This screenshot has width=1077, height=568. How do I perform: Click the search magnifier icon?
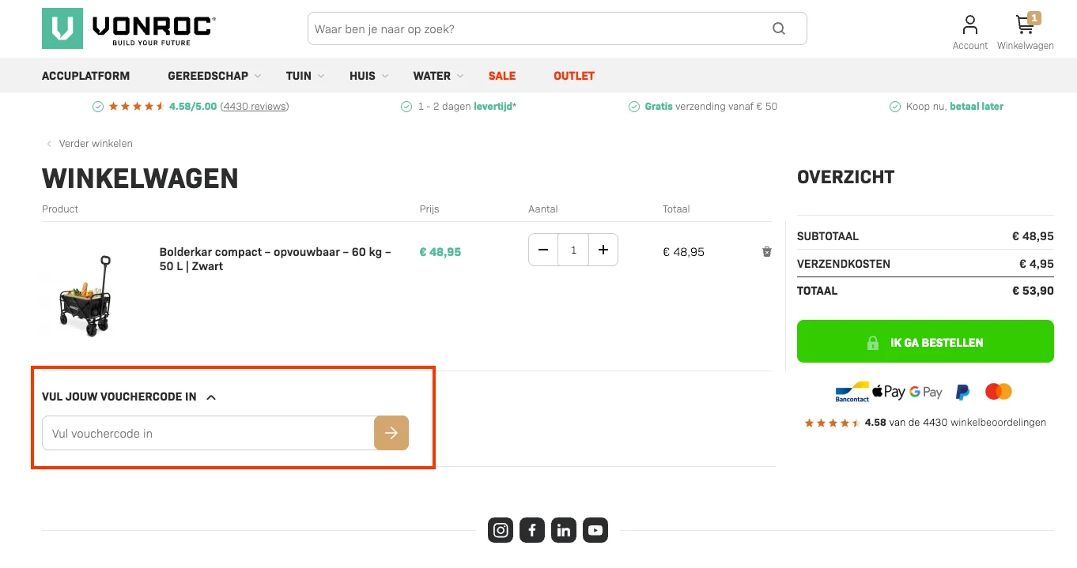[x=779, y=29]
